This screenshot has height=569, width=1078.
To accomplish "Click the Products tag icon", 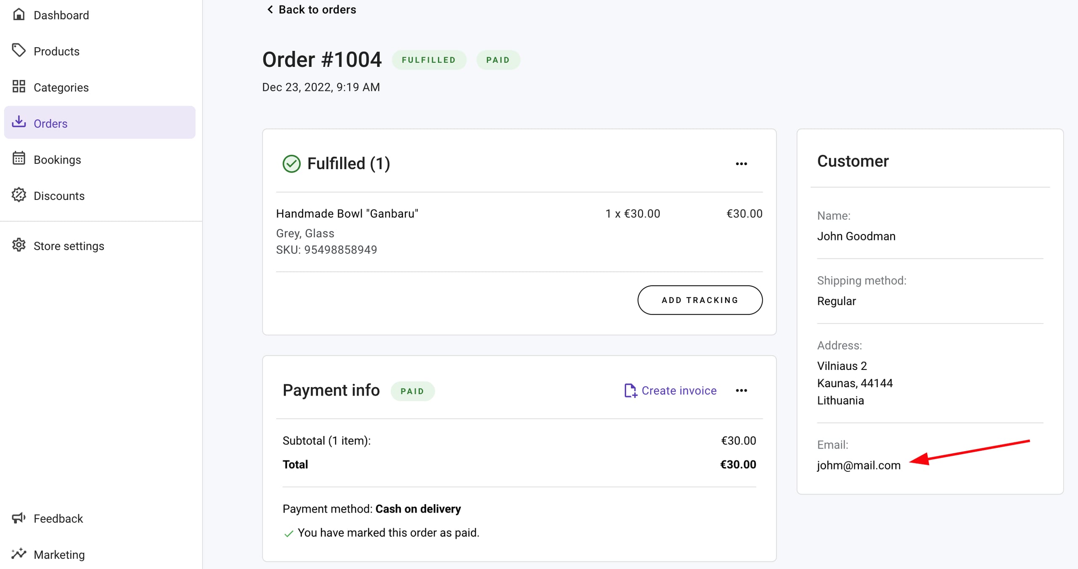I will [19, 51].
